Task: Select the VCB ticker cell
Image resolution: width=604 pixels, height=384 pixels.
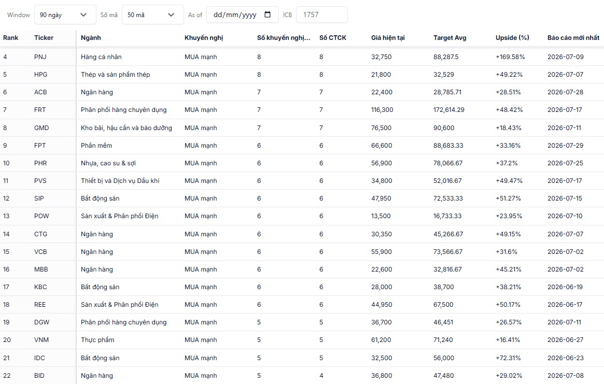Action: 40,252
